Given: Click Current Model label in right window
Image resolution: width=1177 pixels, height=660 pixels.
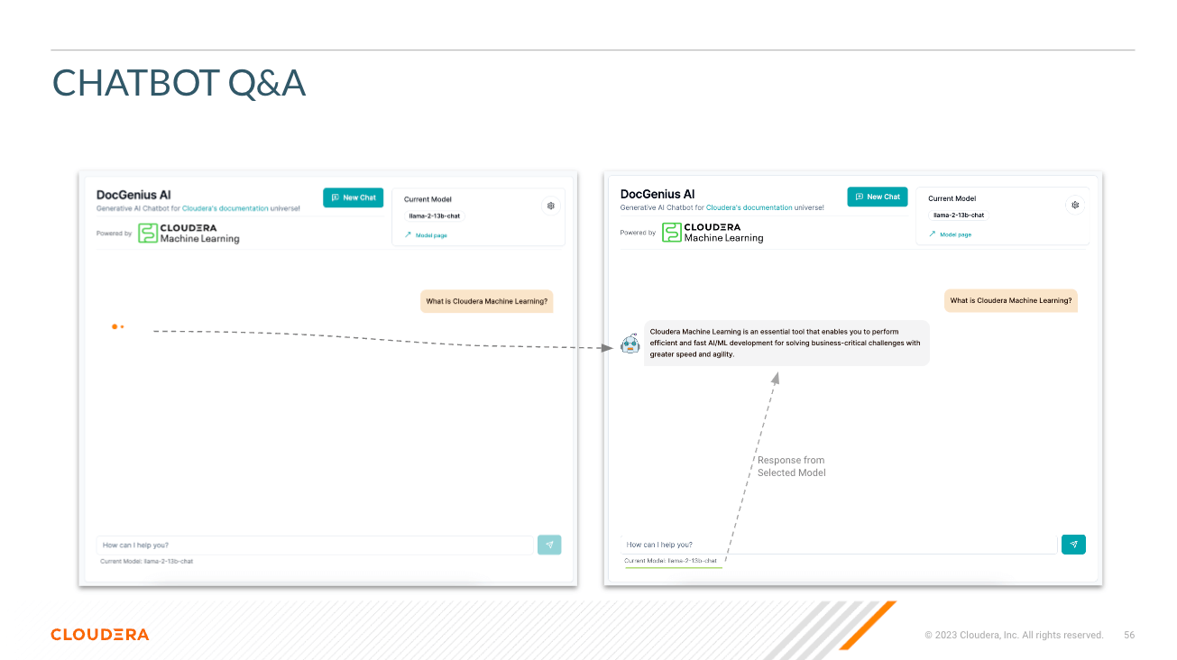Looking at the screenshot, I should (952, 198).
